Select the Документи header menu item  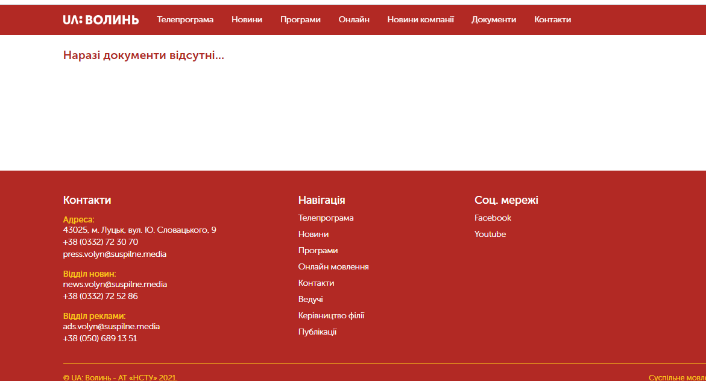coord(494,19)
